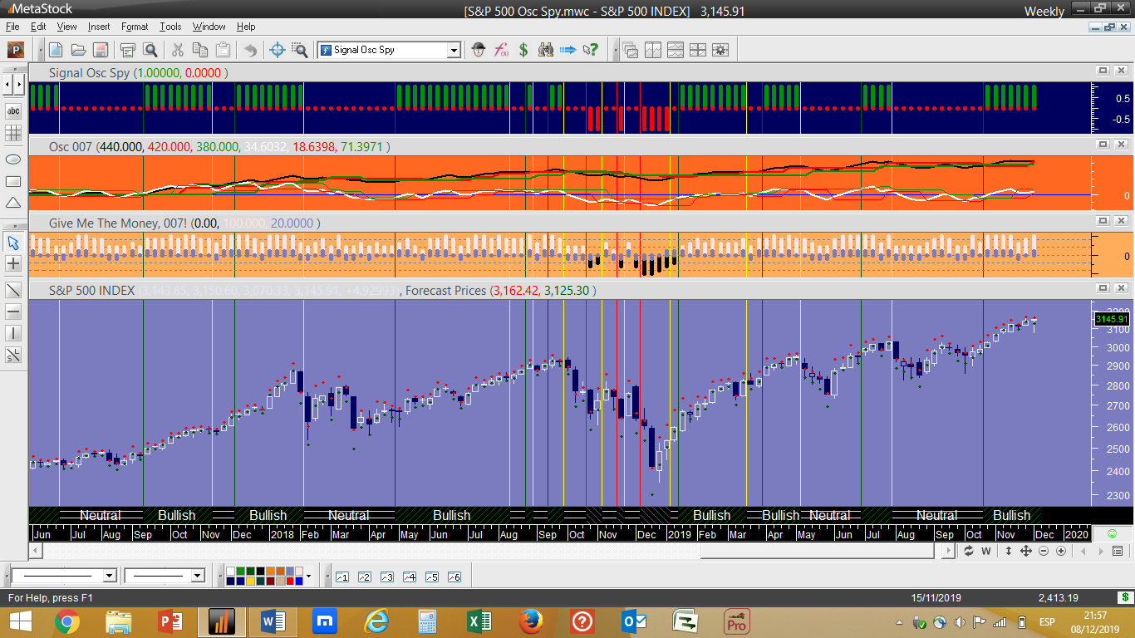Open the Indicator Builder (fx) tool

501,50
